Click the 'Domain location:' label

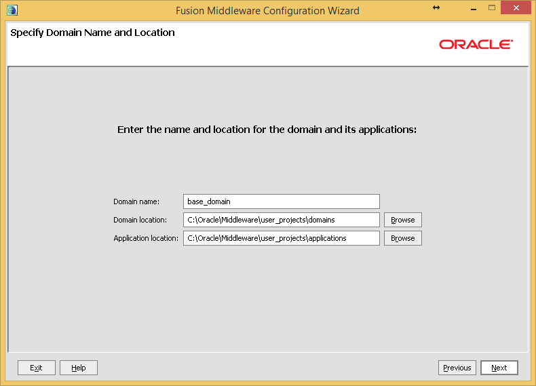pos(140,220)
